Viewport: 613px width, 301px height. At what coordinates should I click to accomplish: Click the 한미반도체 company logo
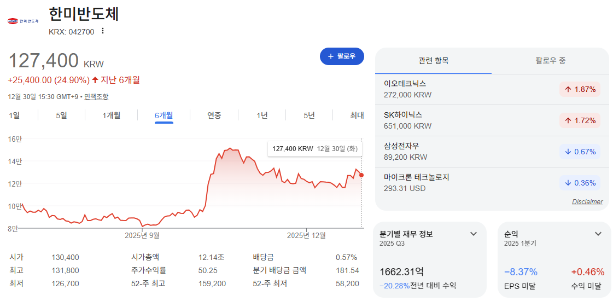(24, 21)
